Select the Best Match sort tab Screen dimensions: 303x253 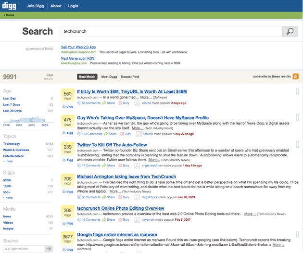tap(87, 77)
